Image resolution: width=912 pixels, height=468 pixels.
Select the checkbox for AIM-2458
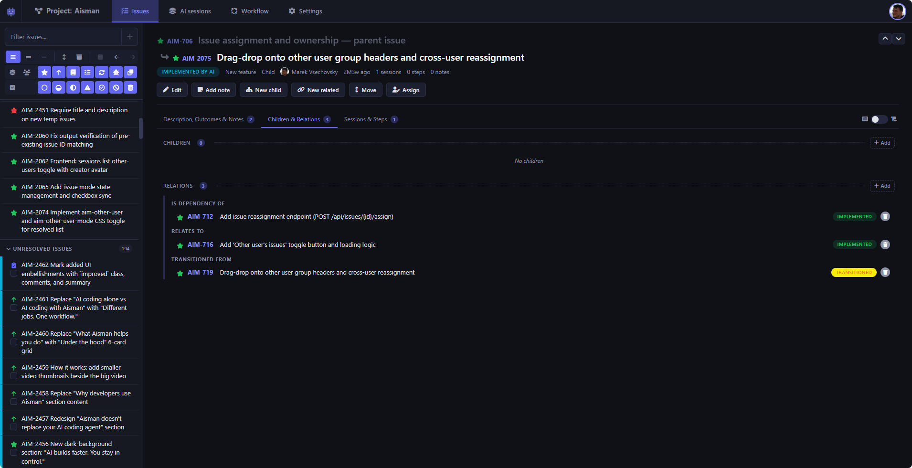coord(14,402)
